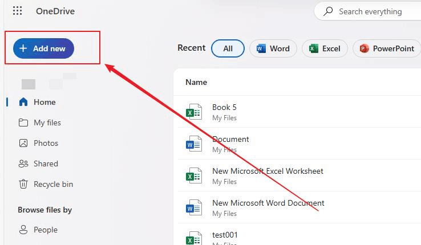Viewport: 421px width, 245px height.
Task: Click the Photos picture icon
Action: click(23, 143)
